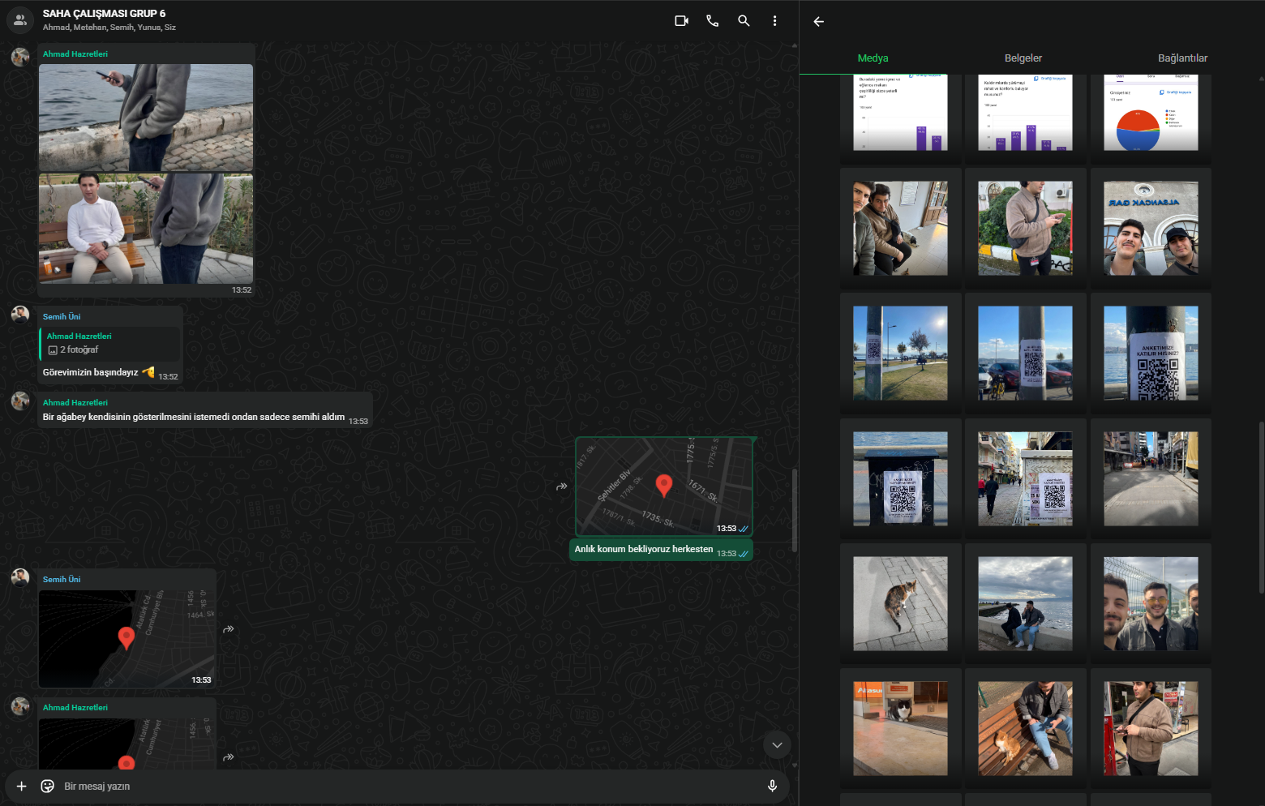Click the quoted '2 fotoğraf' reply
Viewport: 1265px width, 806px height.
coord(110,343)
